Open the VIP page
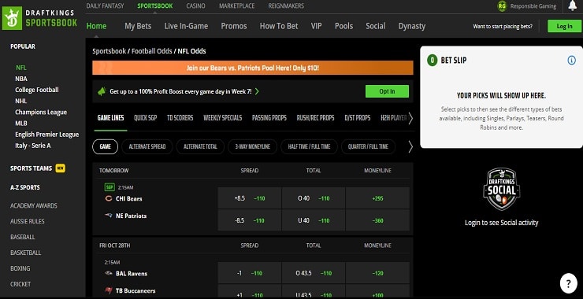Image resolution: width=583 pixels, height=299 pixels. [317, 26]
